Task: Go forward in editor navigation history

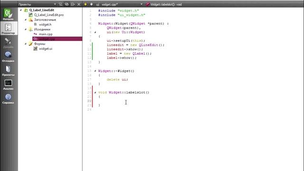Action: pyautogui.click(x=91, y=4)
